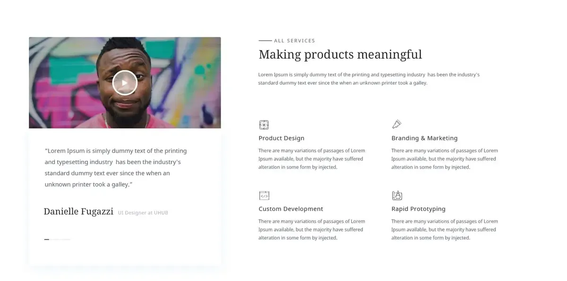
Task: Click the Making products meaningful headline
Action: tap(340, 55)
